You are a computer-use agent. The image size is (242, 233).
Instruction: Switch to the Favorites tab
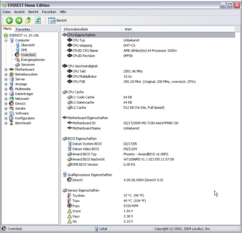(23, 29)
